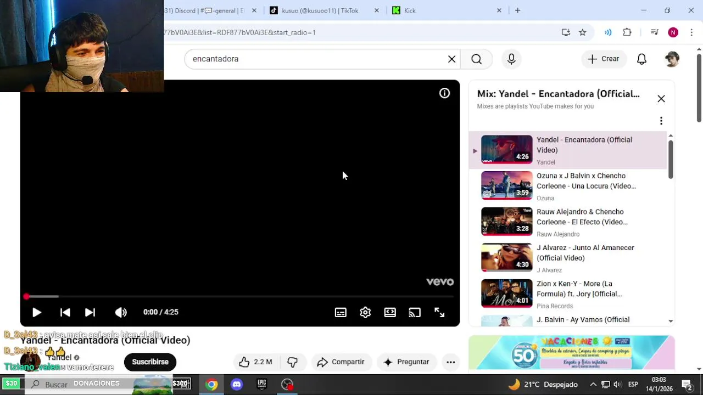Play the Yandel Encantadora video
This screenshot has height=395, width=703.
click(x=37, y=312)
